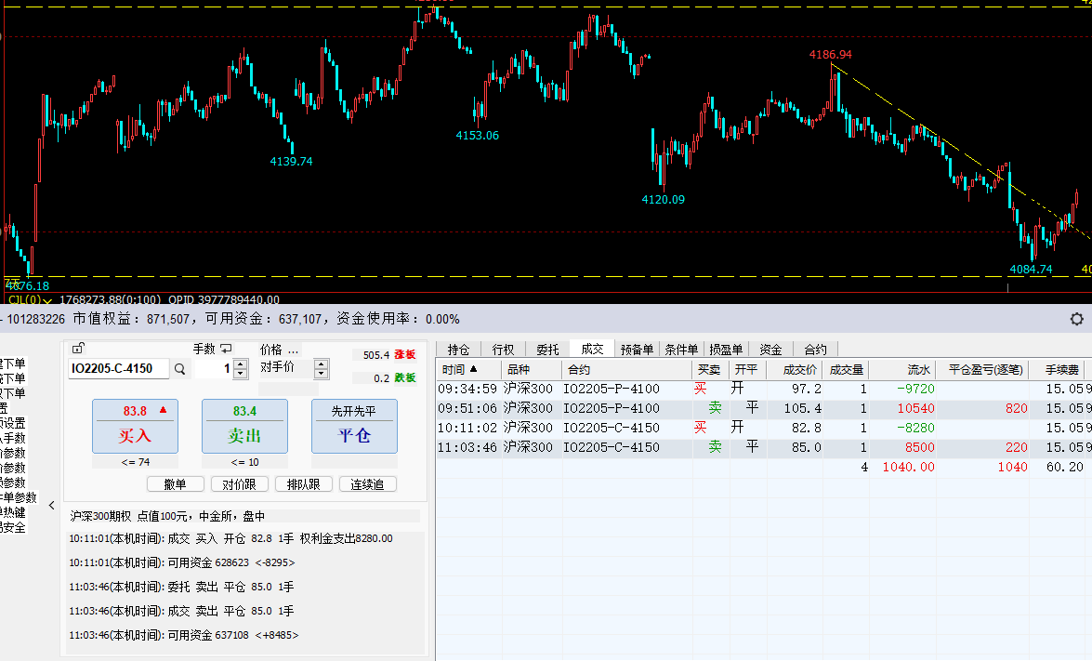Click the settings gear icon

pyautogui.click(x=1076, y=319)
